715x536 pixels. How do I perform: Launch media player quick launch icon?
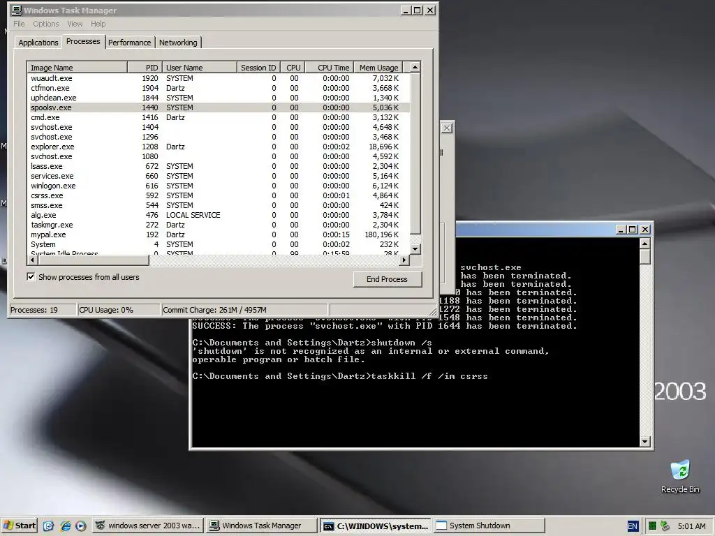81,526
